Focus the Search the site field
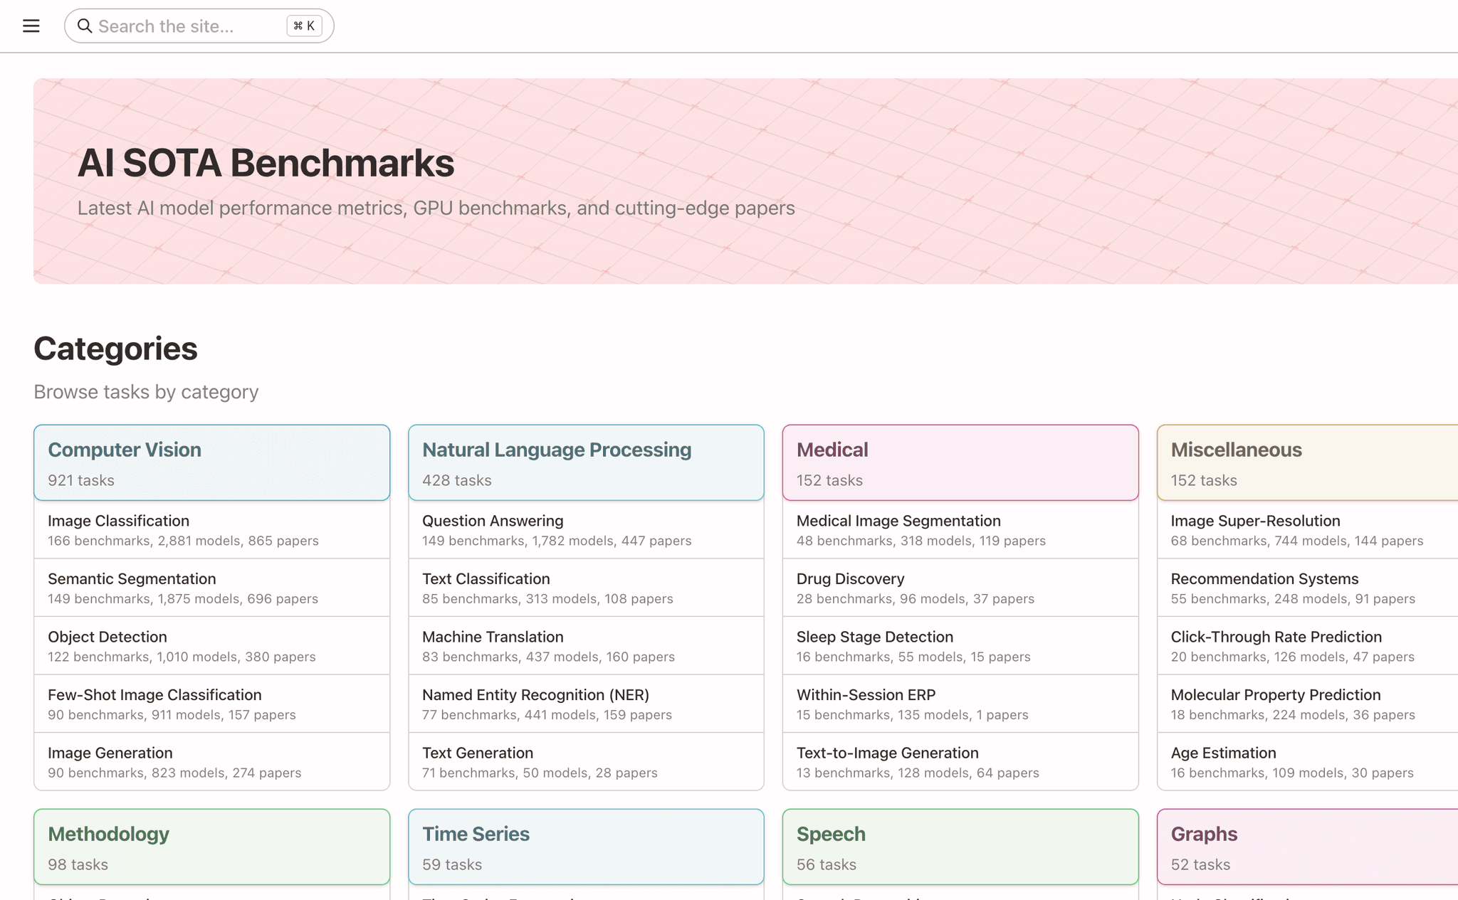Viewport: 1458px width, 900px height. coord(185,26)
